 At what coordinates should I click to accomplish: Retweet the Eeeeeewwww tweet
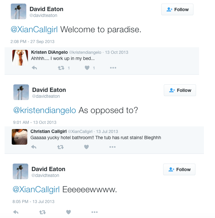(42, 212)
